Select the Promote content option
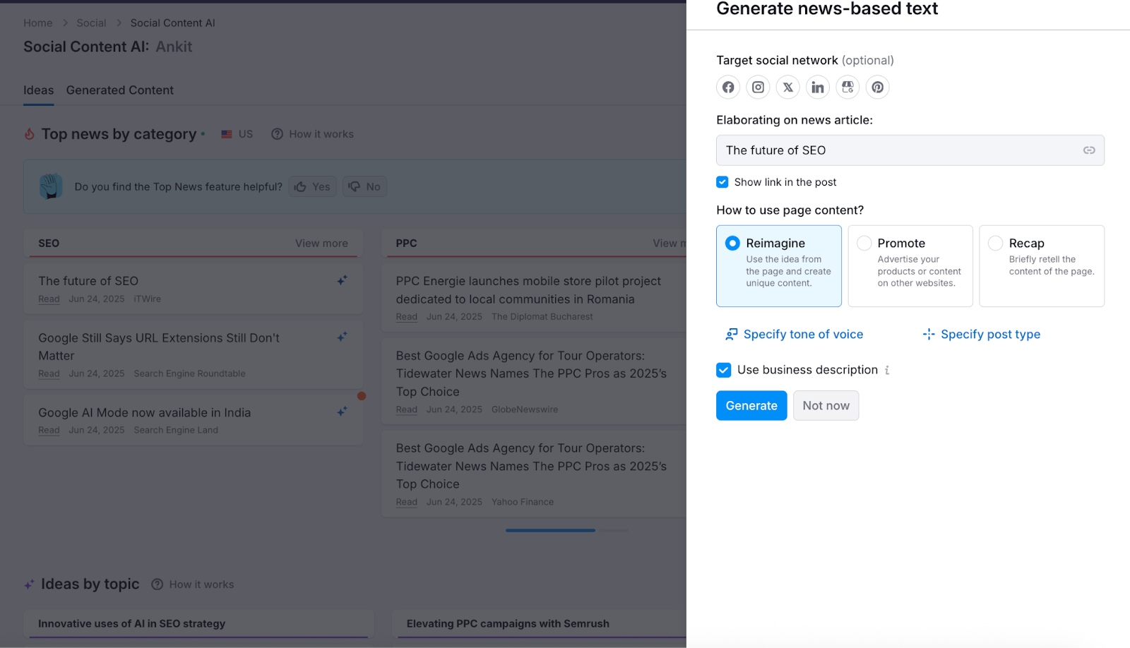The height and width of the screenshot is (648, 1130). (910, 266)
